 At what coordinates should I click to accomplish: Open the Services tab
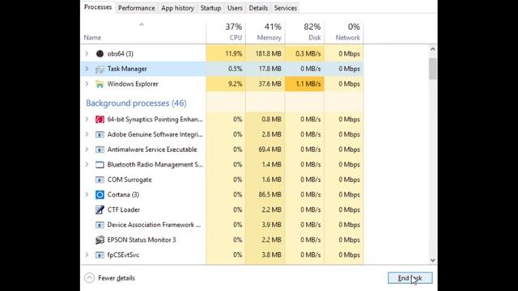[x=286, y=8]
